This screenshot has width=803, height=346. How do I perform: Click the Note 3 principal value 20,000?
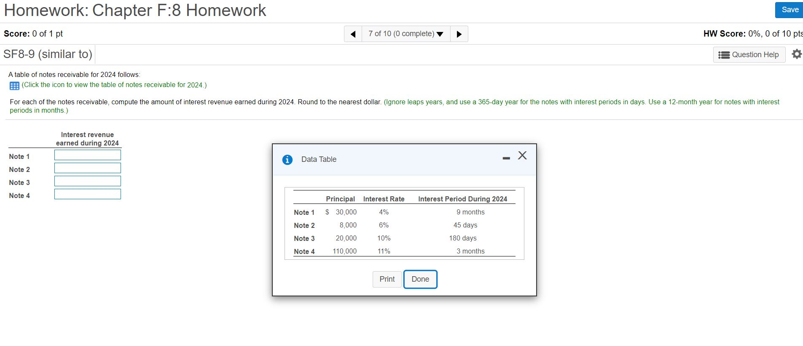pos(346,238)
